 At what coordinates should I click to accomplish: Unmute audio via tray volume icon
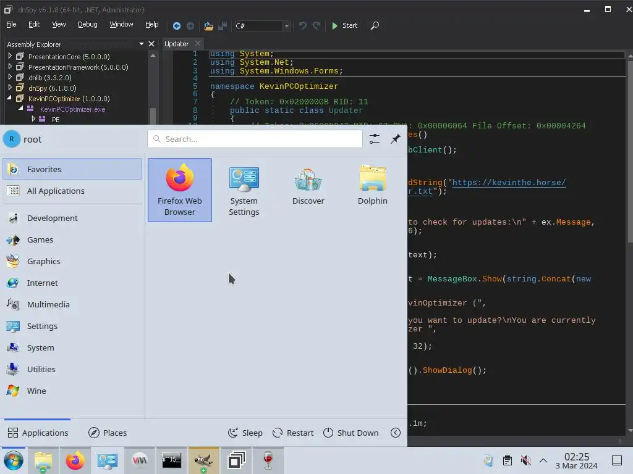click(x=525, y=460)
